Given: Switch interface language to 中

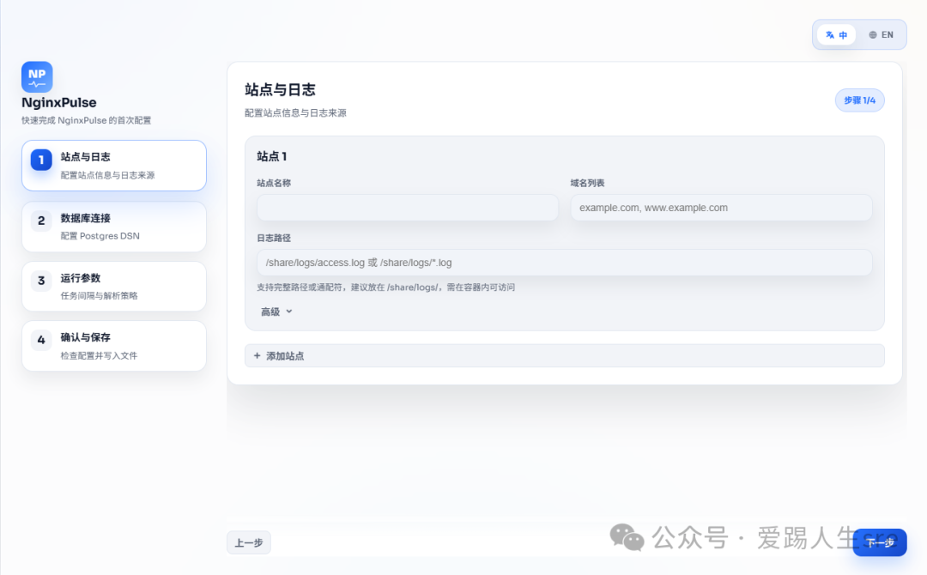Looking at the screenshot, I should [x=835, y=34].
